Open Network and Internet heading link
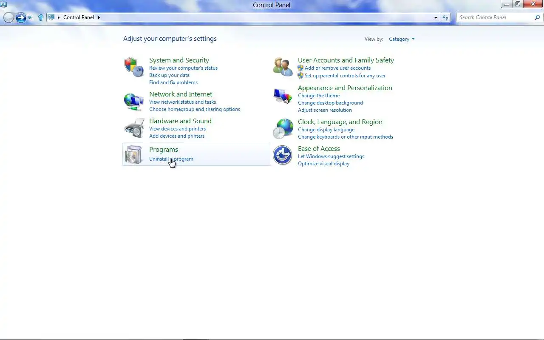544x340 pixels. tap(181, 94)
